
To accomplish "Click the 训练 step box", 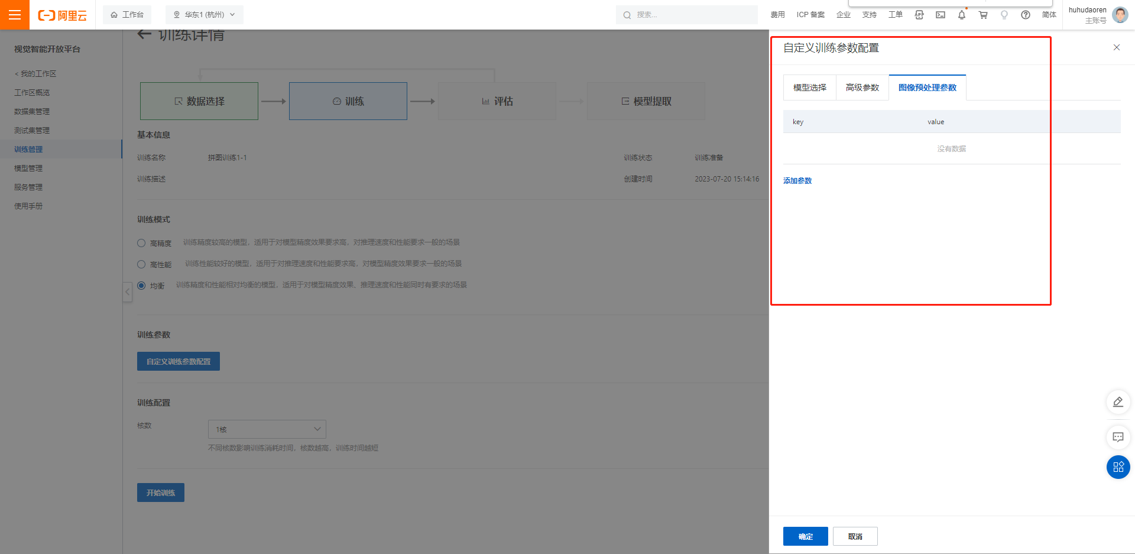I will [x=348, y=101].
